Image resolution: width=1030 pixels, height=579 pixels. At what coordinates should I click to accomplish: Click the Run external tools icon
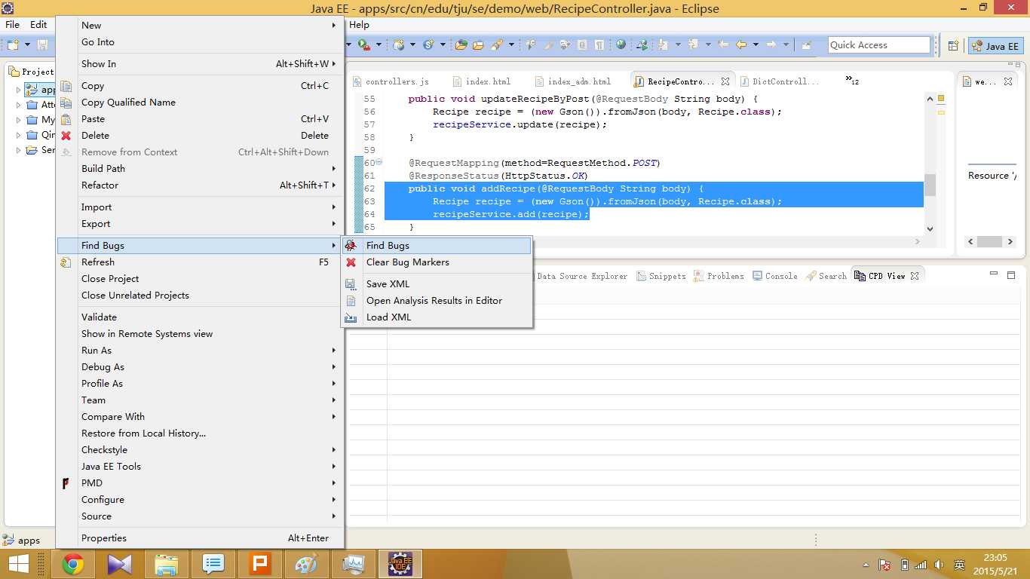click(x=363, y=45)
